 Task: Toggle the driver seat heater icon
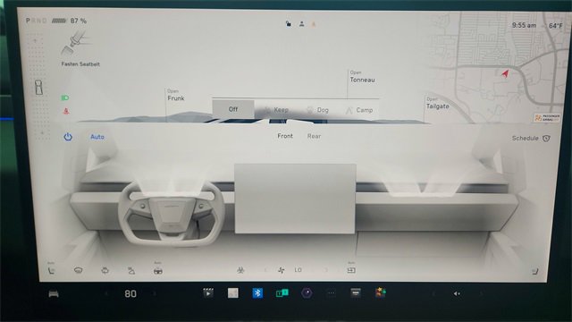(x=51, y=270)
